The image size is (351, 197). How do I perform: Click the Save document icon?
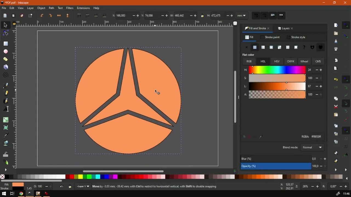(336, 41)
